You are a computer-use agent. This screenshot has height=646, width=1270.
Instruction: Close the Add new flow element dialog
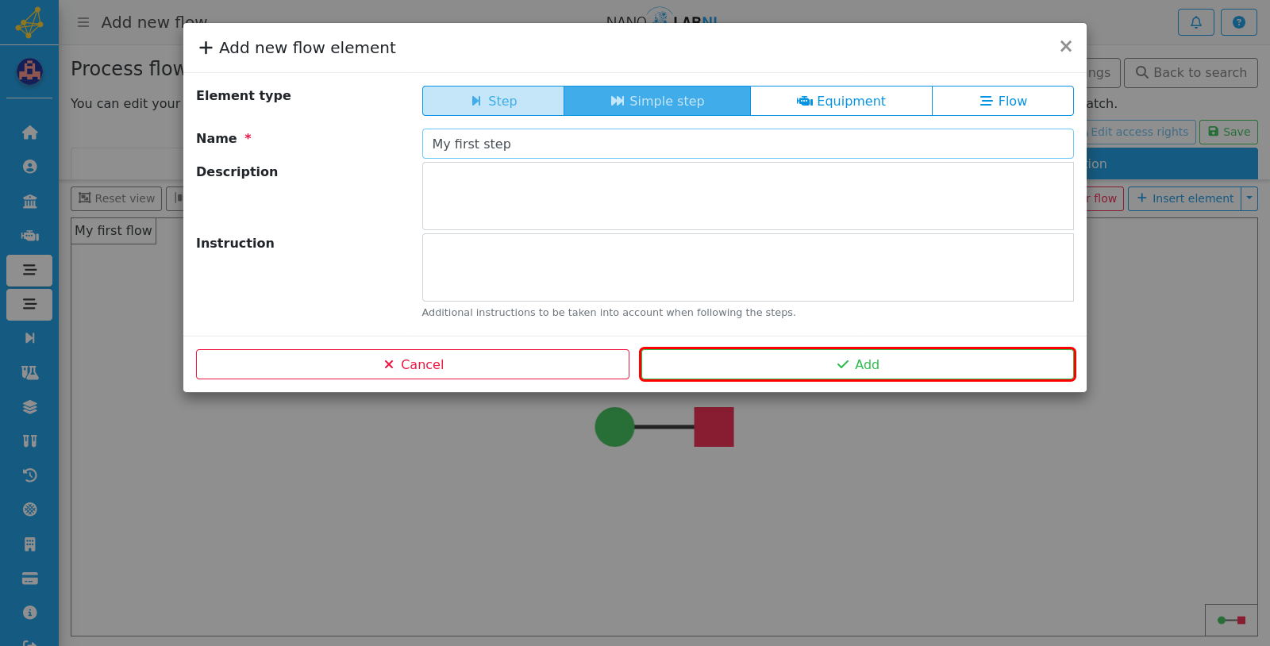pyautogui.click(x=1066, y=47)
